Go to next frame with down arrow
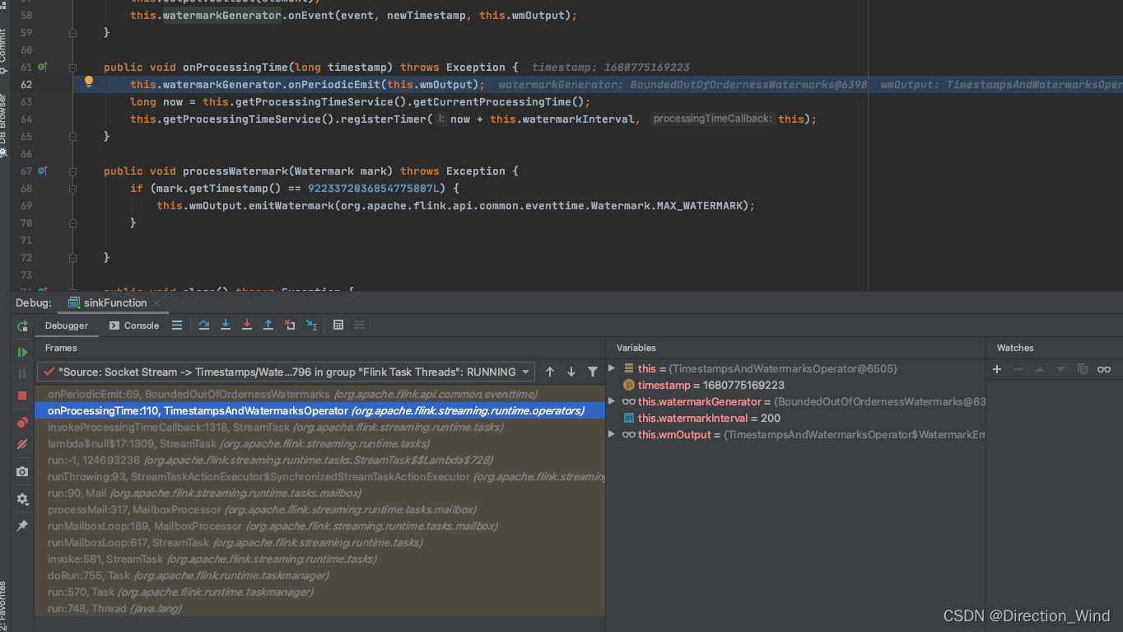 (571, 372)
